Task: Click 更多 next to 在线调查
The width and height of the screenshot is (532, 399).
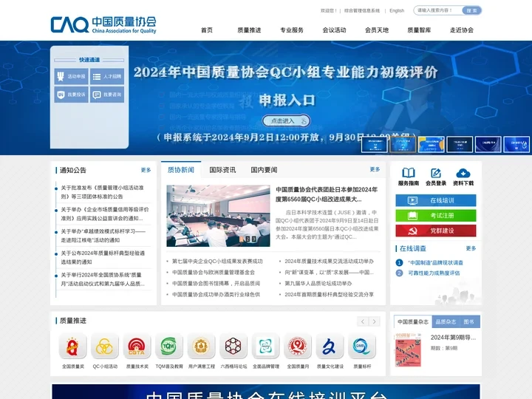Action: [x=471, y=248]
